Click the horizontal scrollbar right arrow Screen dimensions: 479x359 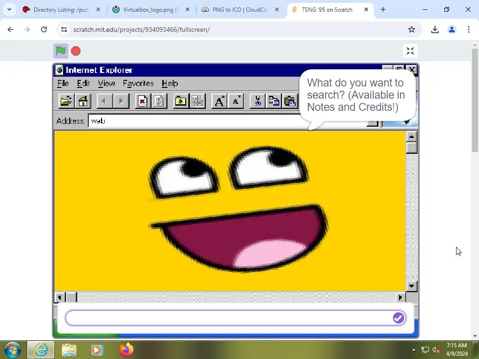(x=400, y=297)
